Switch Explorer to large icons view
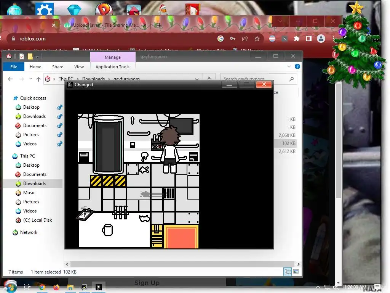This screenshot has height=293, width=390. click(296, 272)
